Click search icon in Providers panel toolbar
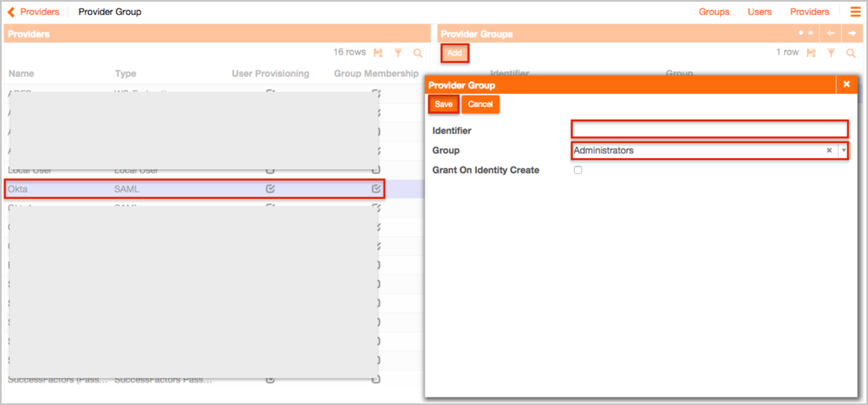 pyautogui.click(x=417, y=53)
